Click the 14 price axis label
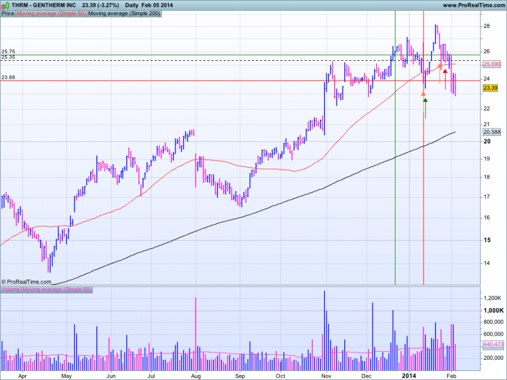Viewport: 507px width, 380px height. coord(487,263)
